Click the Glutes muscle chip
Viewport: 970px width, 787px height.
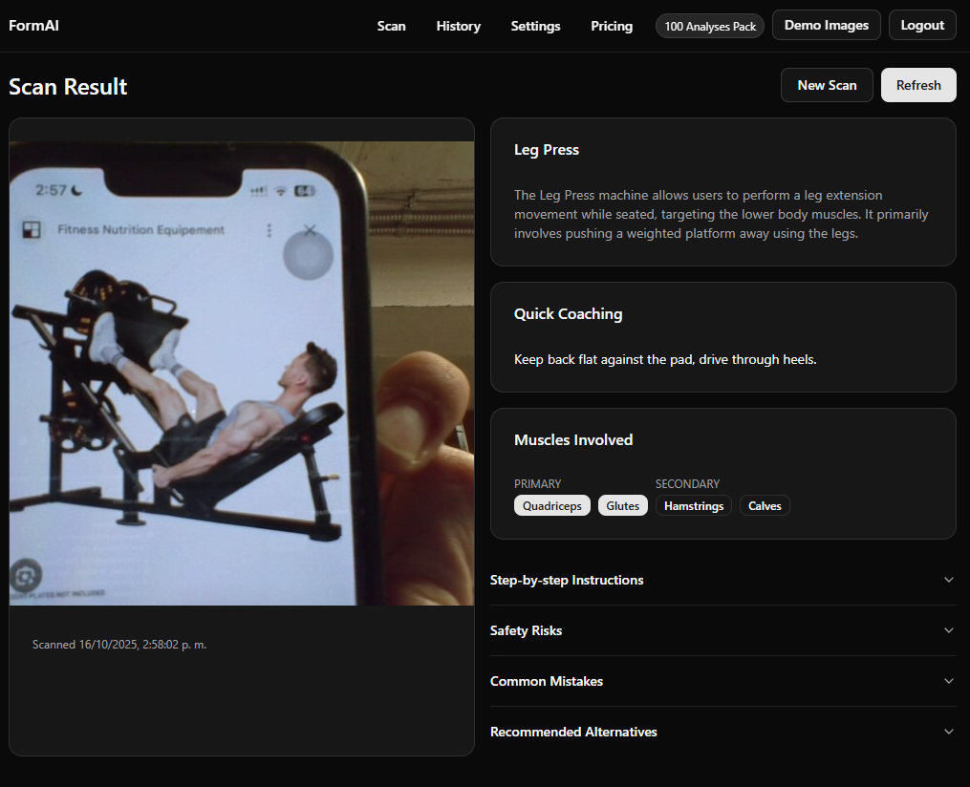point(622,506)
